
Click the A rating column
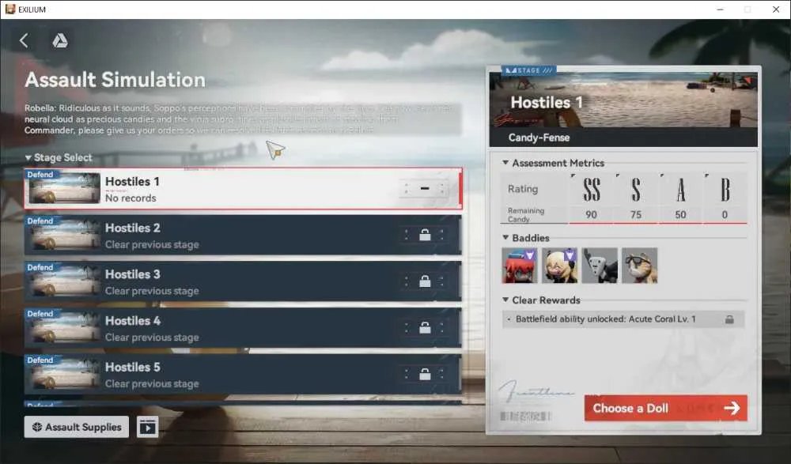point(680,198)
